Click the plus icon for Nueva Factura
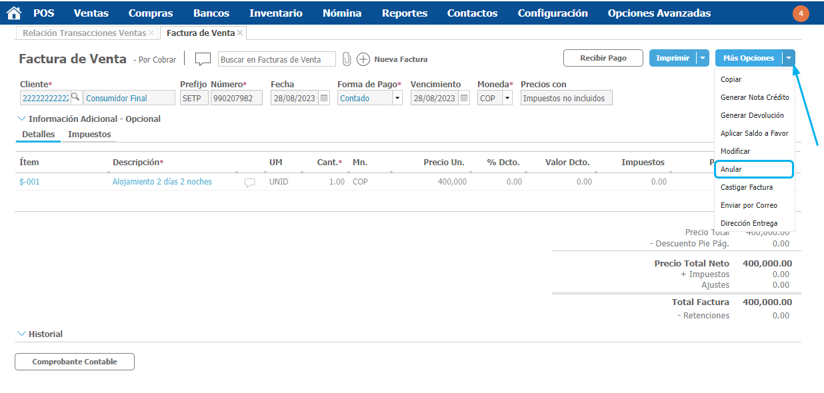The width and height of the screenshot is (824, 393). click(363, 59)
